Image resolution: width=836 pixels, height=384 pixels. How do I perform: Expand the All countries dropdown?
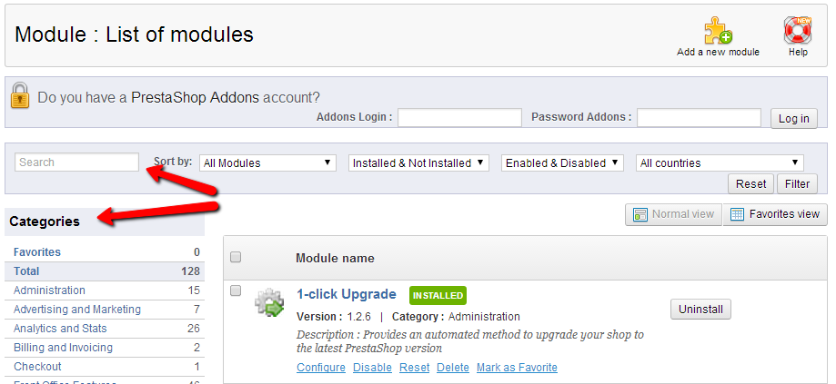(720, 163)
